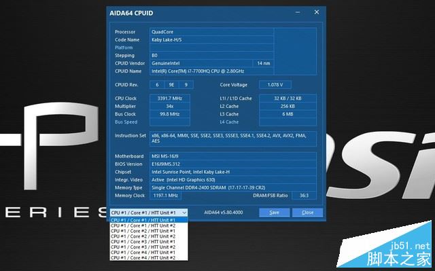The image size is (435, 271).
Task: Select CPU #1 / Core #3 / HTT Unit #1
Action: point(149,242)
